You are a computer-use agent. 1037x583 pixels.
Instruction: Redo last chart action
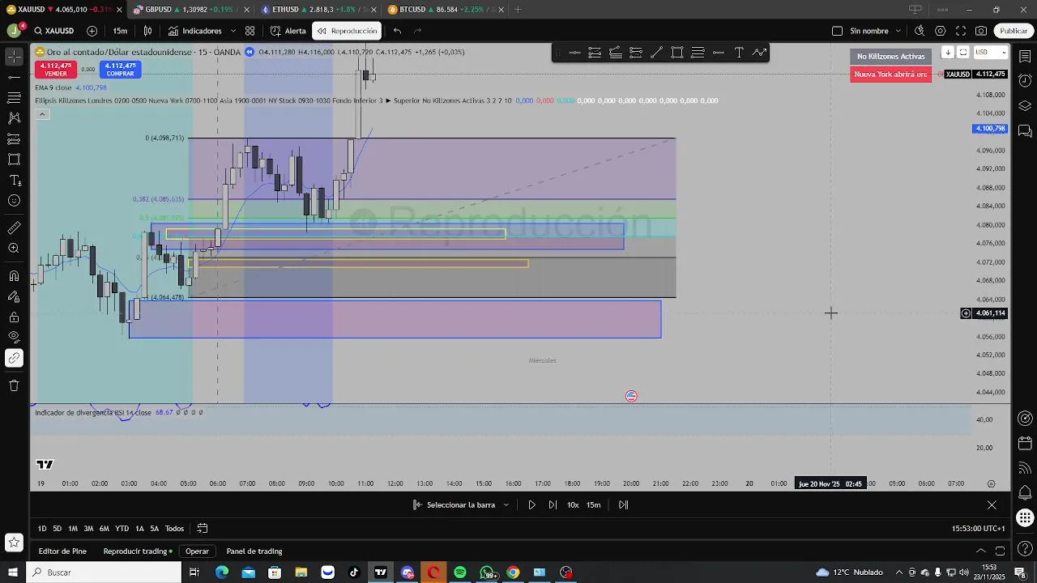coord(418,31)
